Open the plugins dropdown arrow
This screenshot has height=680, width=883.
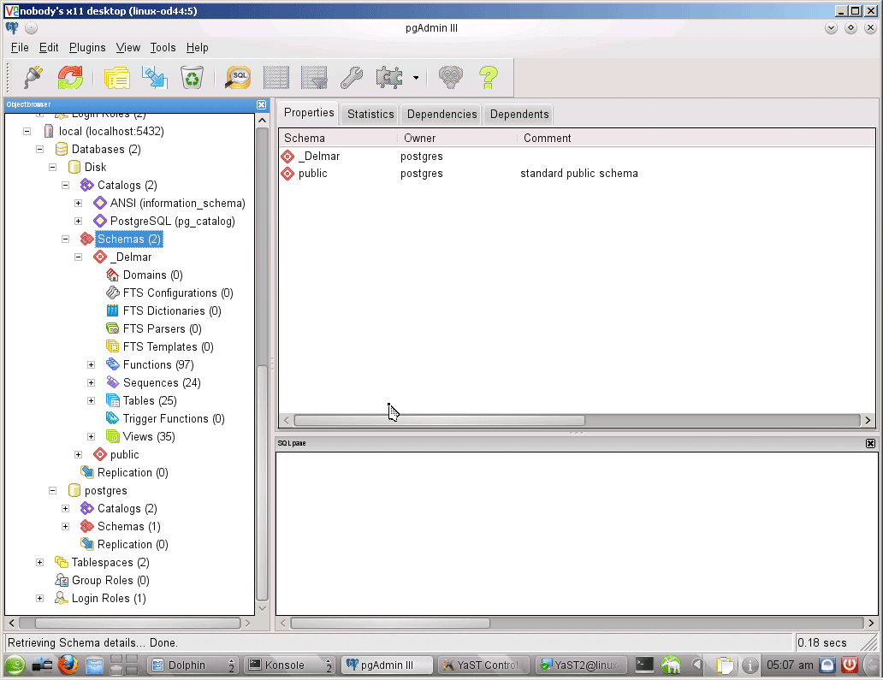pos(416,78)
